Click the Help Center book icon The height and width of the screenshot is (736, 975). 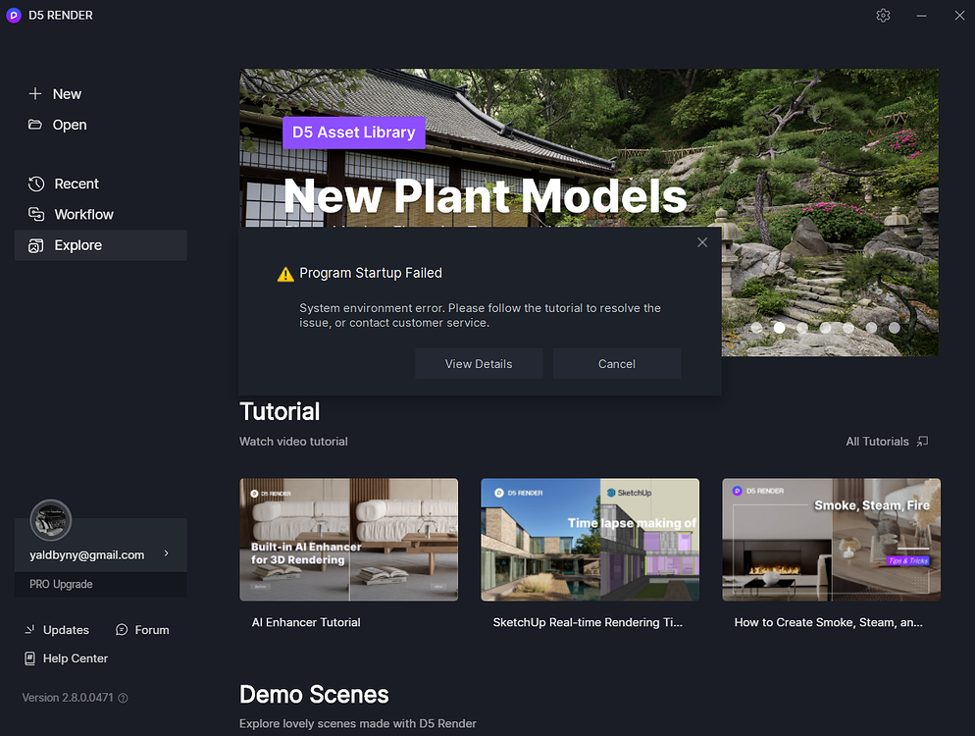29,658
